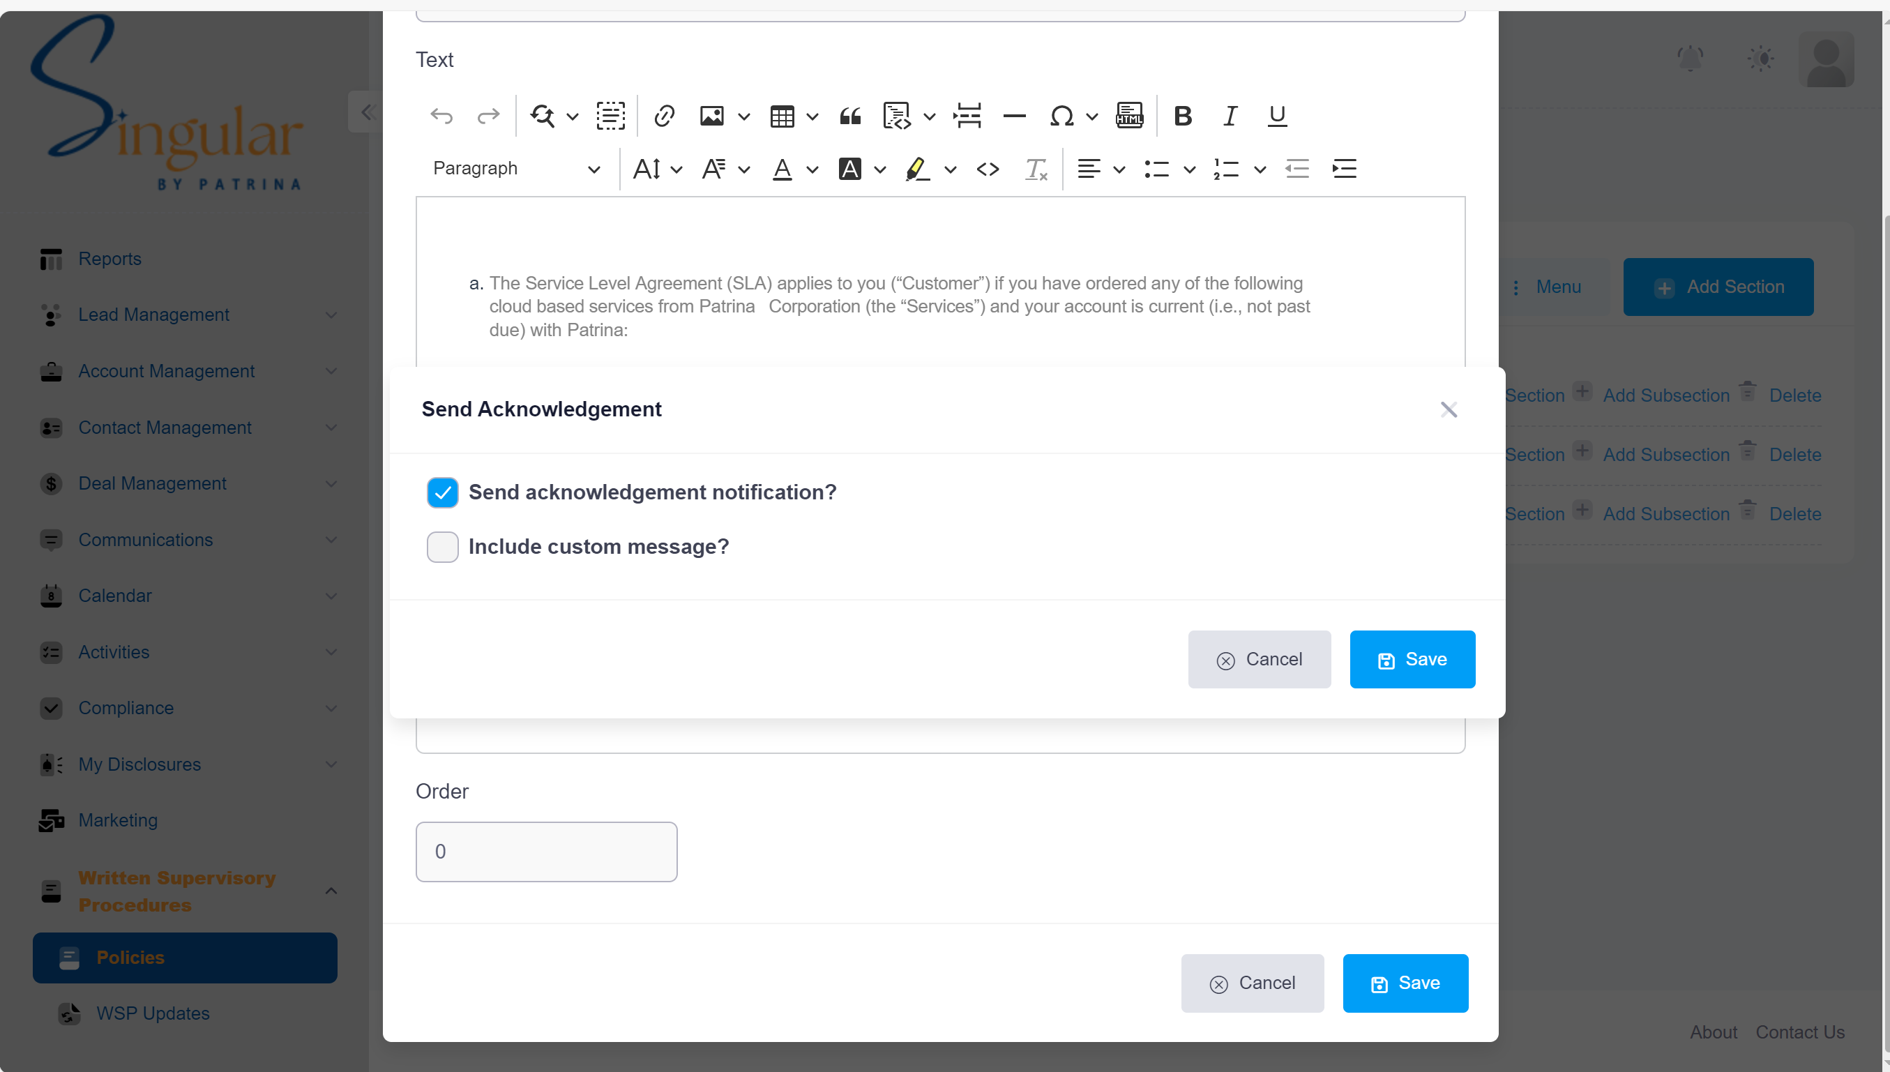Viewport: 1890px width, 1072px height.
Task: Click the insert link icon
Action: click(663, 116)
